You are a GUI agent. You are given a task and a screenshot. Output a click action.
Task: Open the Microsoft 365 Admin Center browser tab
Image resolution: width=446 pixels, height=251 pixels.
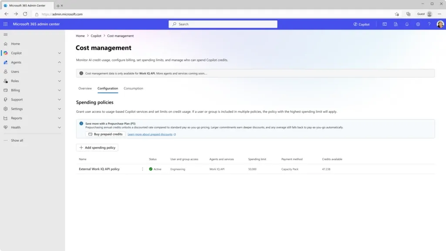point(27,5)
